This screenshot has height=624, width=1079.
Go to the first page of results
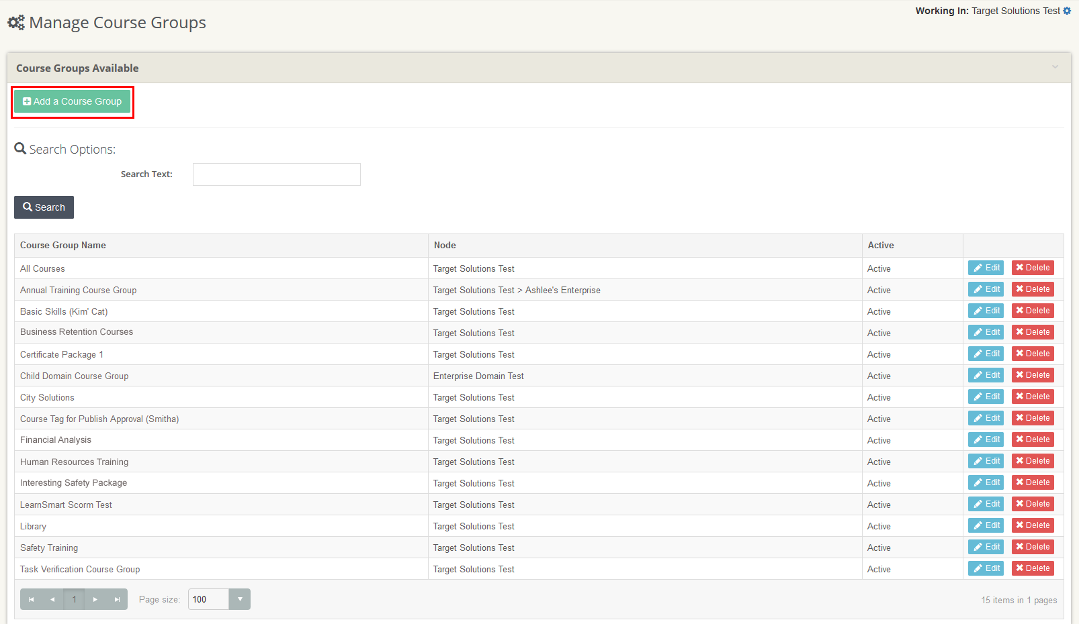(x=31, y=599)
